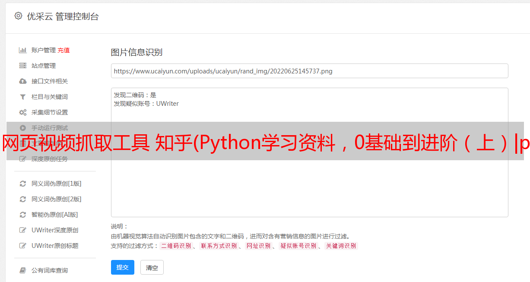Open 账户管理 menu item
The image size is (530, 282).
tap(44, 50)
